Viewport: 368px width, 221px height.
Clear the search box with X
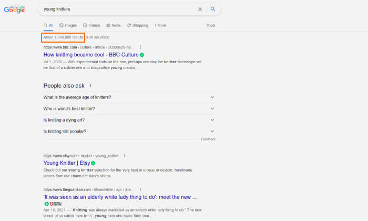(200, 9)
